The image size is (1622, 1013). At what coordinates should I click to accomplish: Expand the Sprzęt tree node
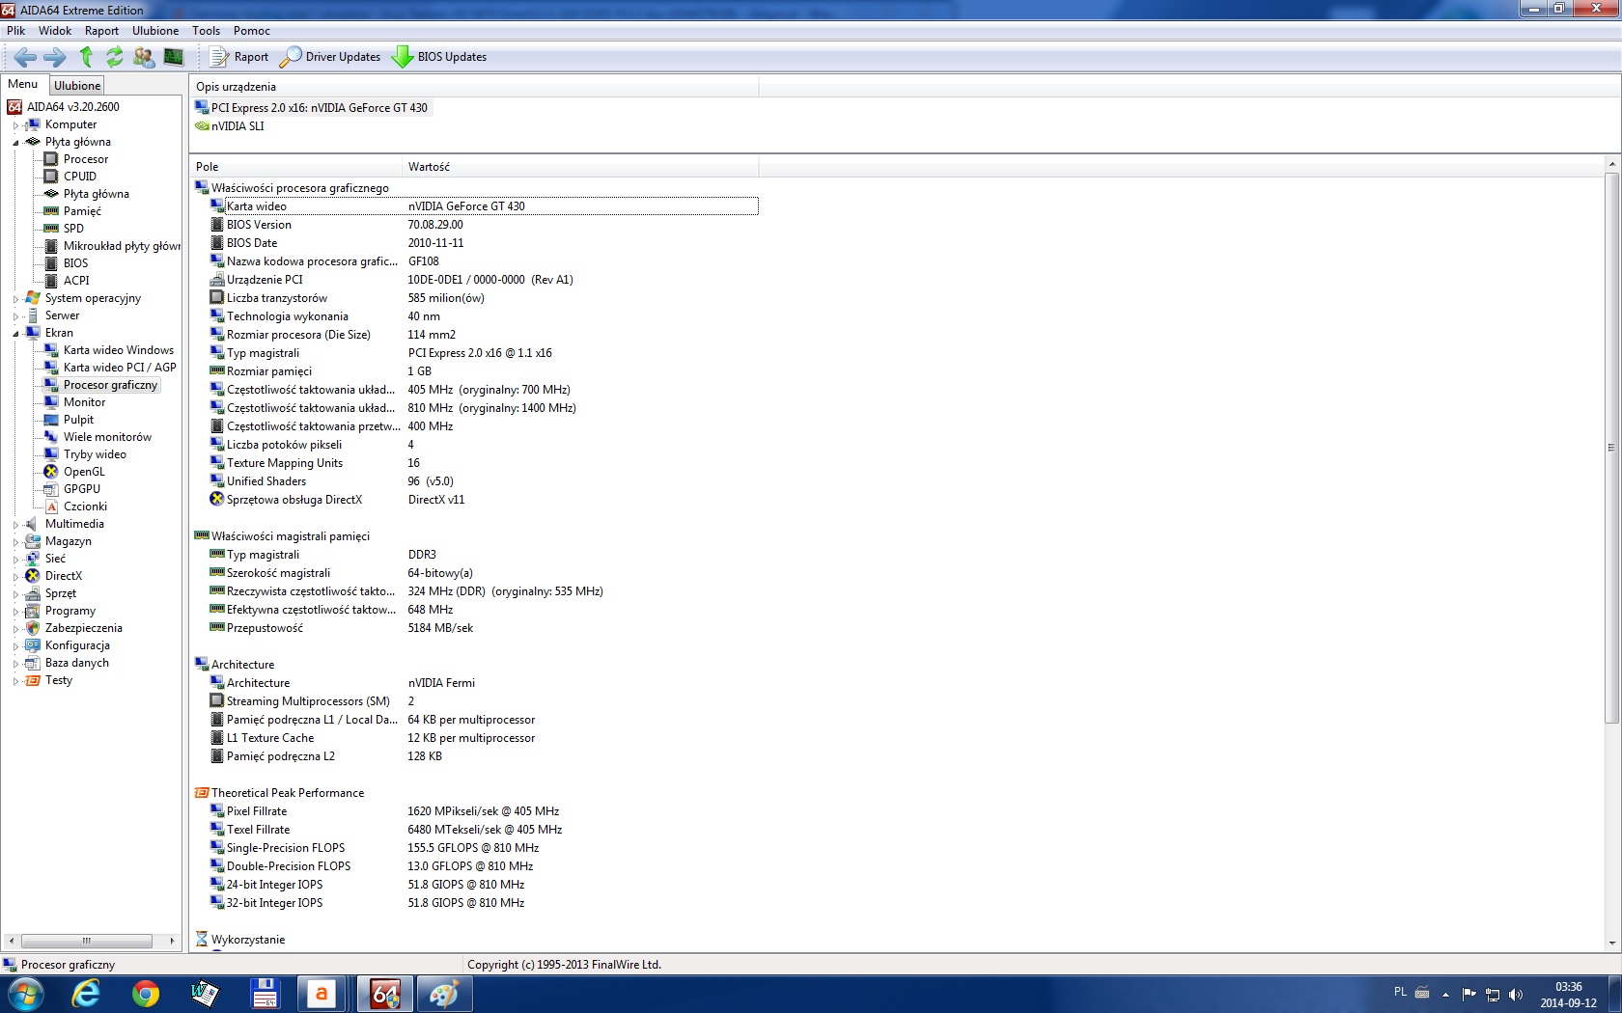(15, 594)
